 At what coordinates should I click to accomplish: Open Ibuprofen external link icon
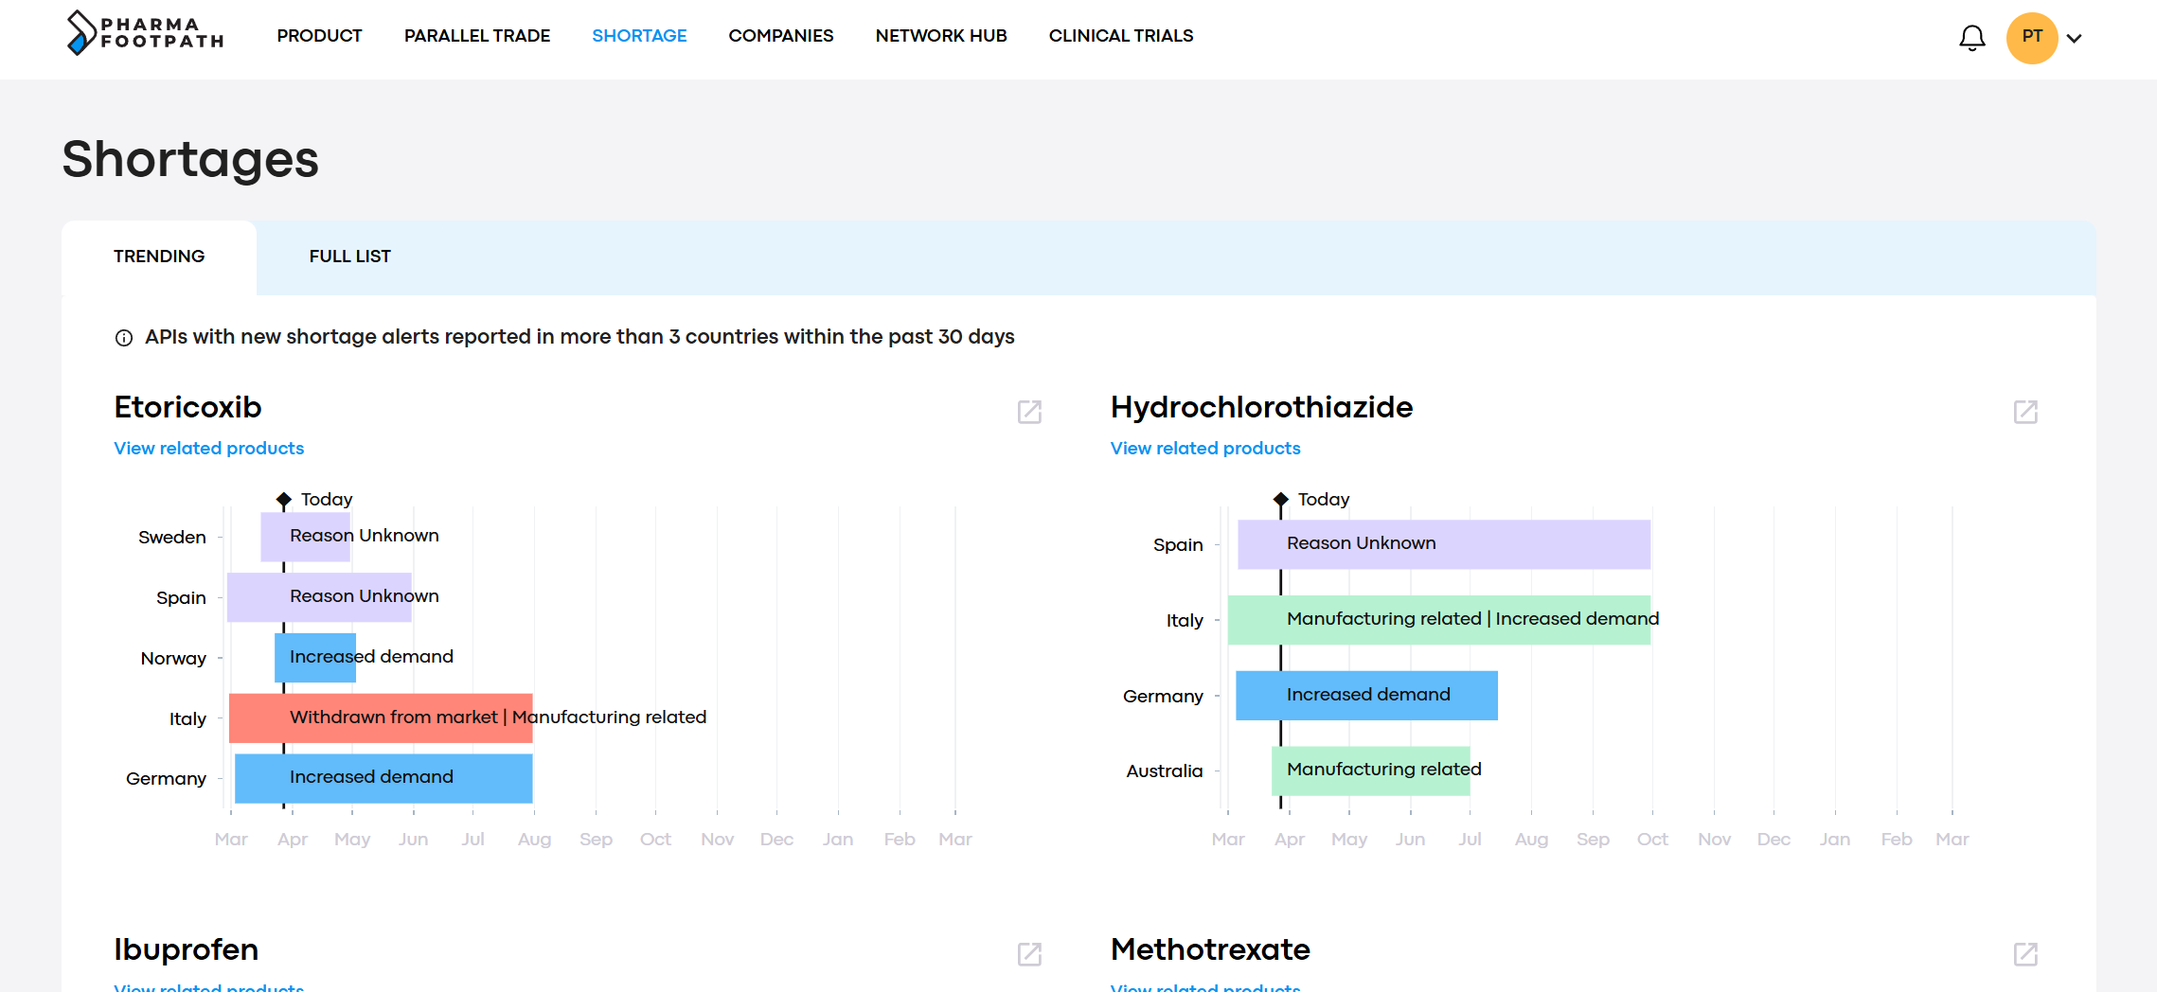(1029, 954)
